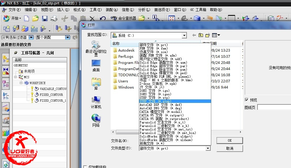Open the Assembly Navigator sidebar tab
This screenshot has height=168, width=291.
[x=6, y=59]
